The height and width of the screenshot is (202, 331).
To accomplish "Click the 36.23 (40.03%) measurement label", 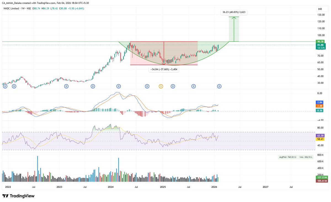I will pyautogui.click(x=234, y=12).
